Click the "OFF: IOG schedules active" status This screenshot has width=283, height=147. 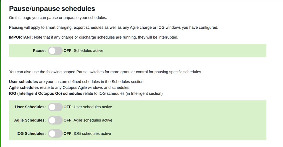point(87,133)
